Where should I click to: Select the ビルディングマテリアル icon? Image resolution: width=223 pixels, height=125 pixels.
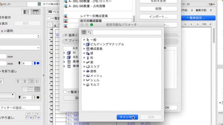click(x=88, y=44)
